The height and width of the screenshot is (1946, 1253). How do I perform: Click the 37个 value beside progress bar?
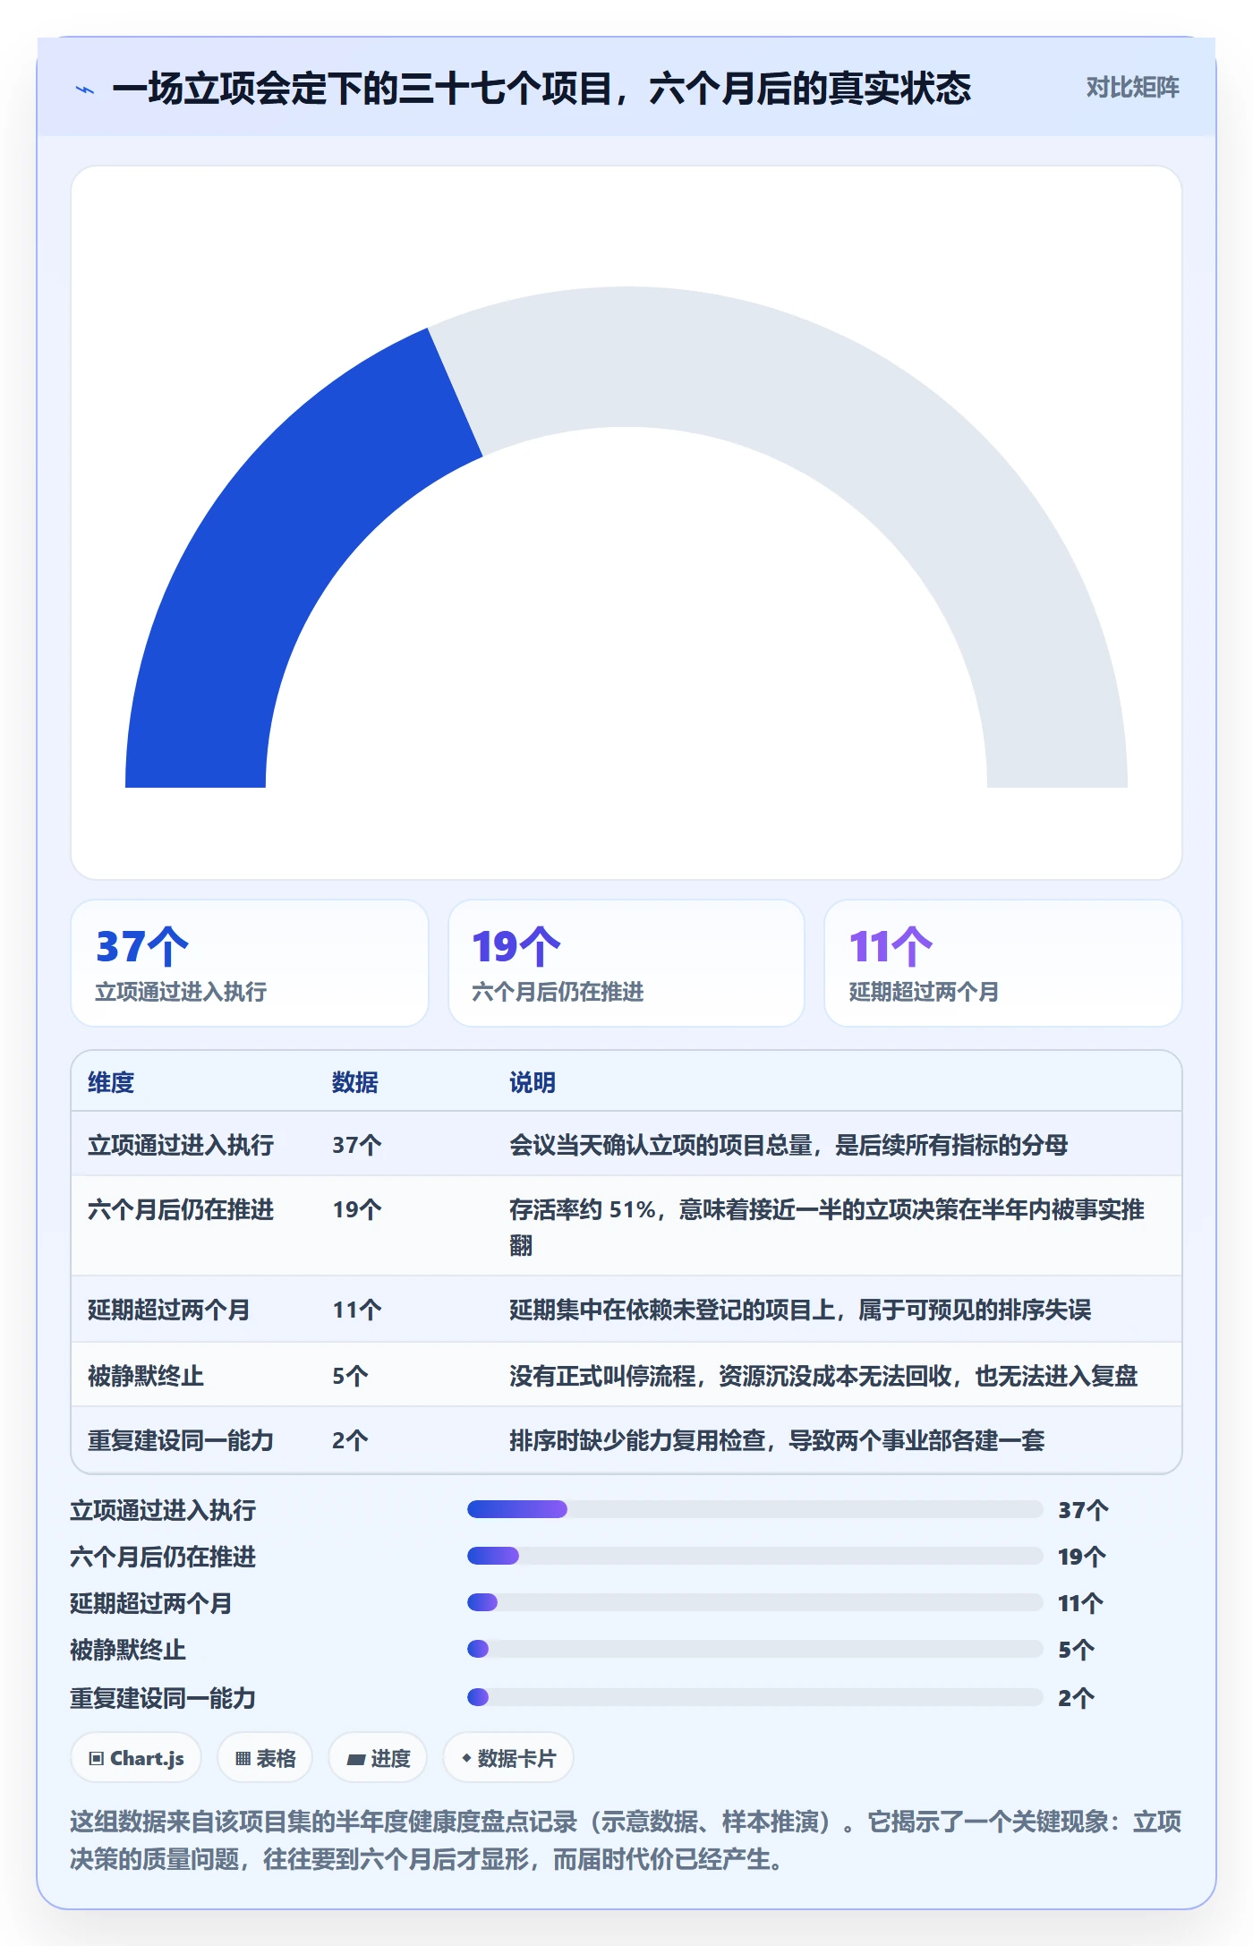pos(1083,1510)
